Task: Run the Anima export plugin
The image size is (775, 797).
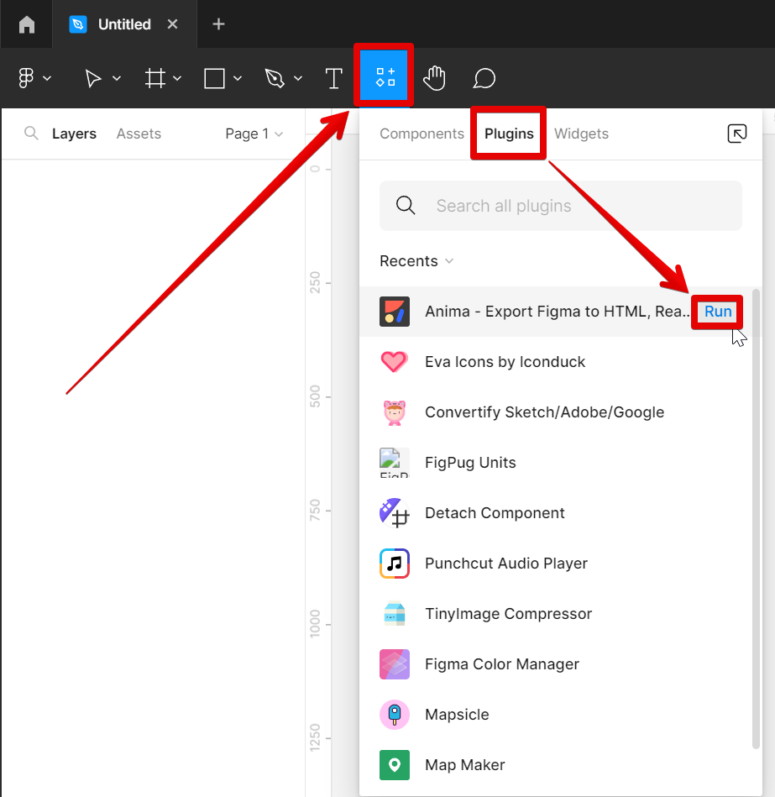Action: [x=716, y=311]
